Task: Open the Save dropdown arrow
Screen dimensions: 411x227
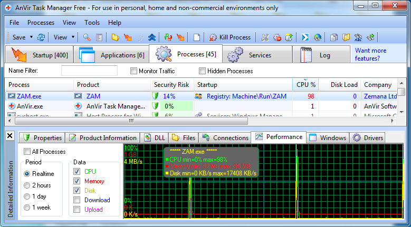Action: pyautogui.click(x=32, y=37)
